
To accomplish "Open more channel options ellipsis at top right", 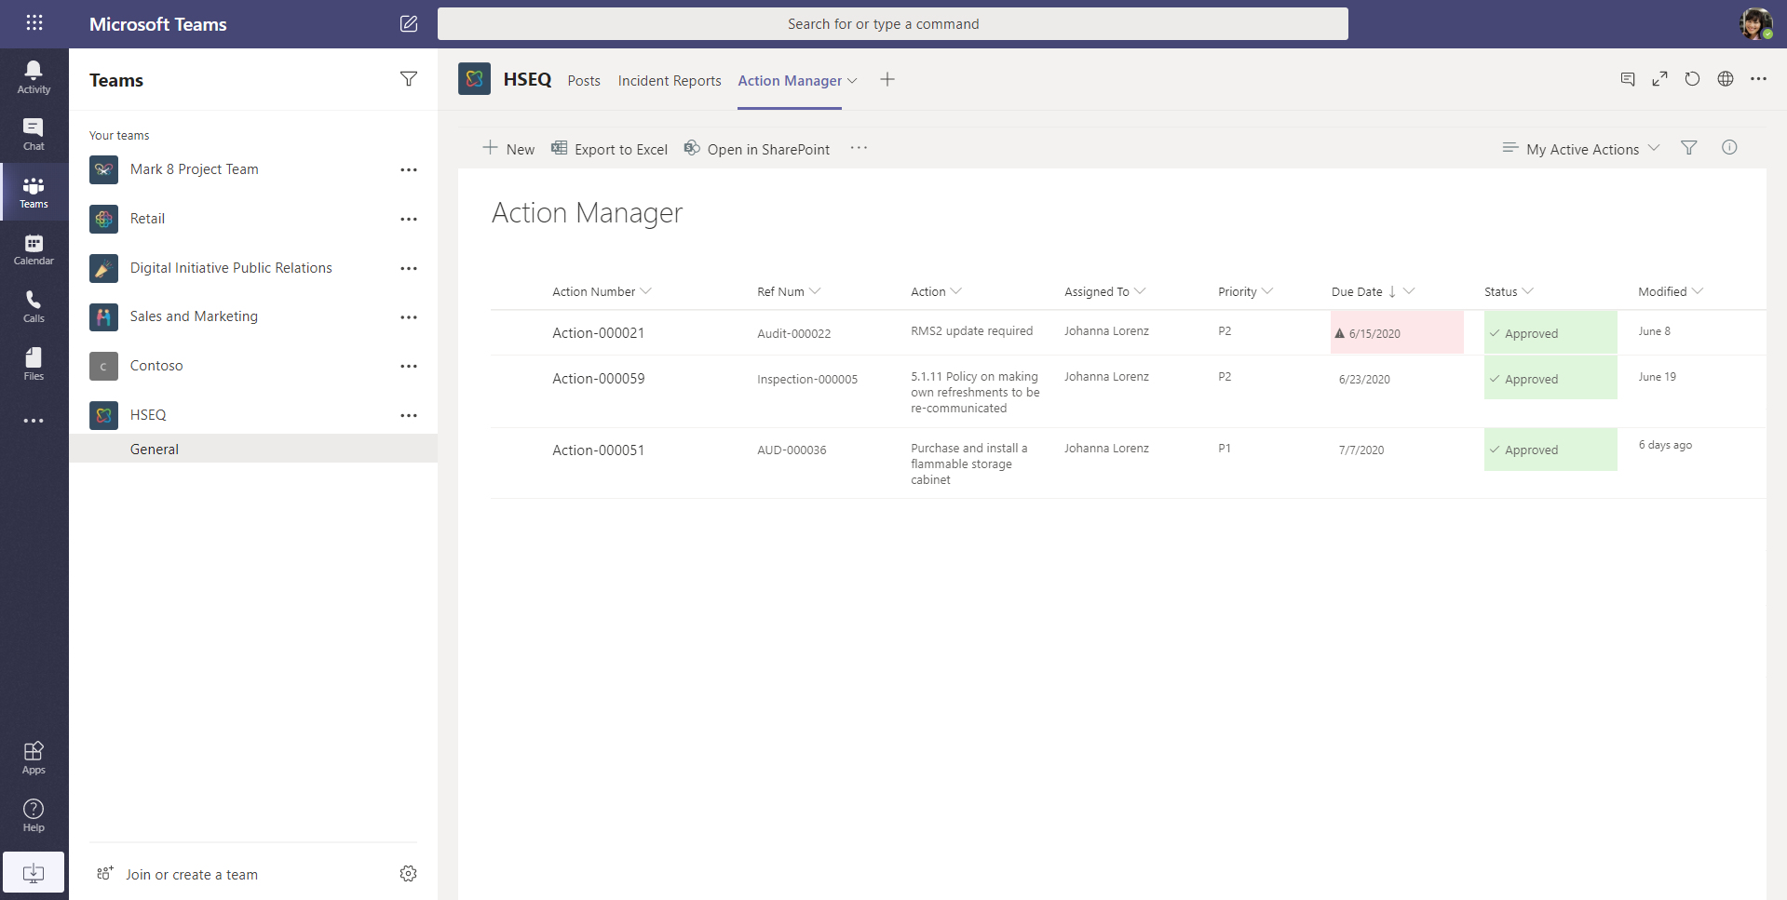I will [1758, 79].
